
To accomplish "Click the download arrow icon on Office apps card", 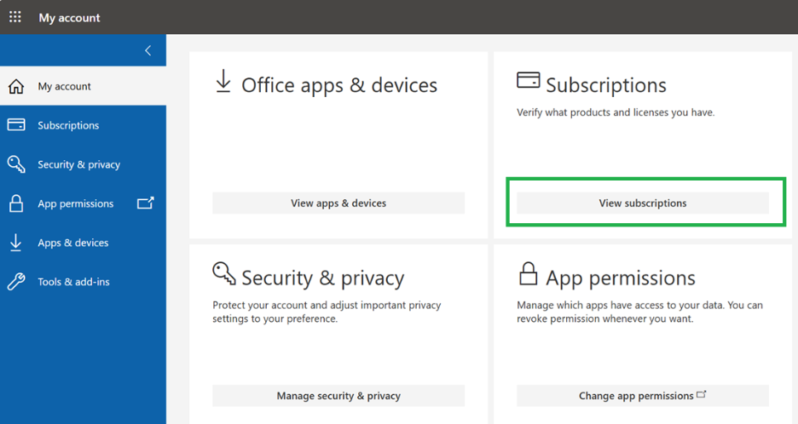I will click(x=223, y=82).
